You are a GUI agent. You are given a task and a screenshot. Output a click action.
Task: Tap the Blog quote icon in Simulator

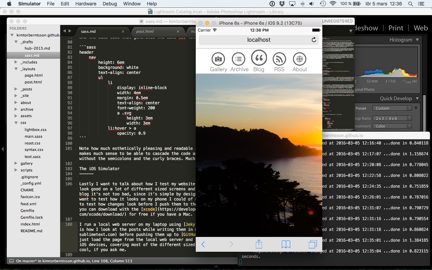click(259, 58)
